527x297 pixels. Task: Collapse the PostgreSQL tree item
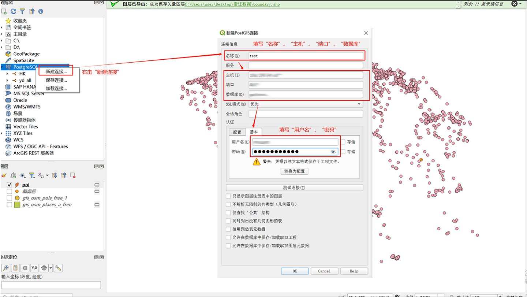[x=3, y=67]
